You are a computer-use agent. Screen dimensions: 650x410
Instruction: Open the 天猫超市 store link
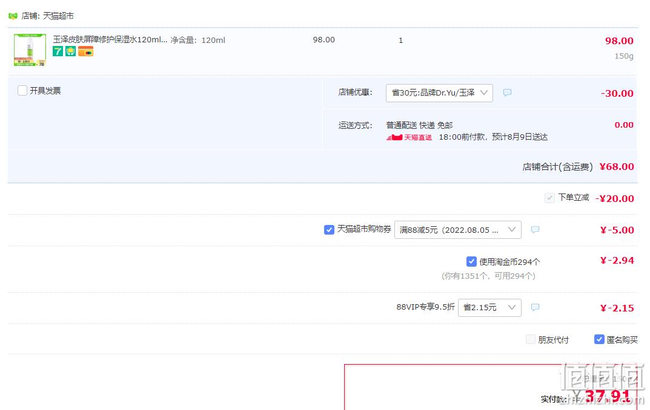58,16
